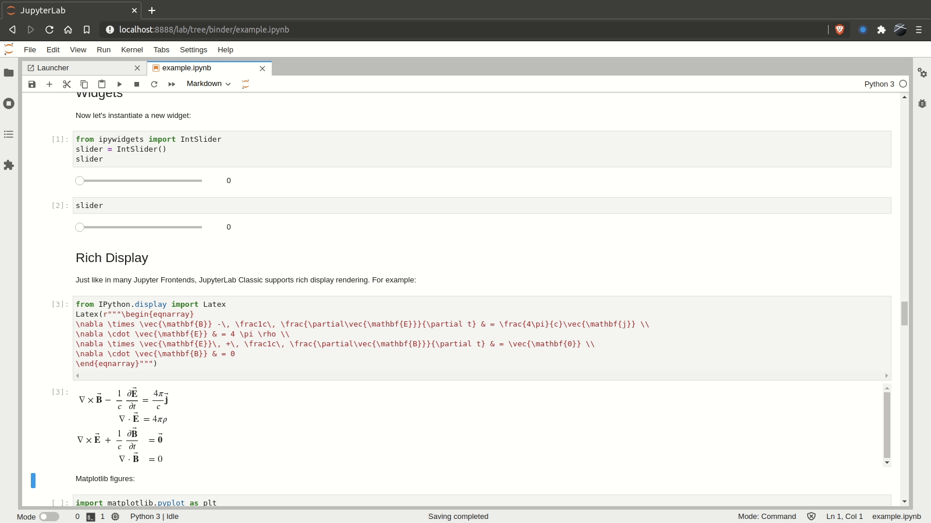Click the equation output's vertical scrollbar thumb
Image resolution: width=931 pixels, height=523 pixels.
tap(887, 425)
